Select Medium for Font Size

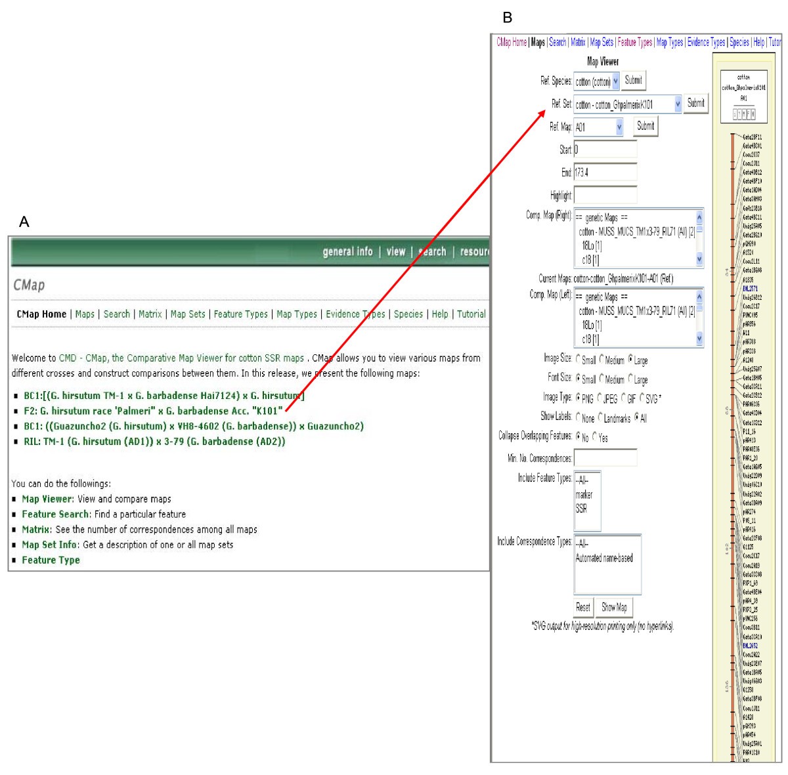click(x=601, y=379)
